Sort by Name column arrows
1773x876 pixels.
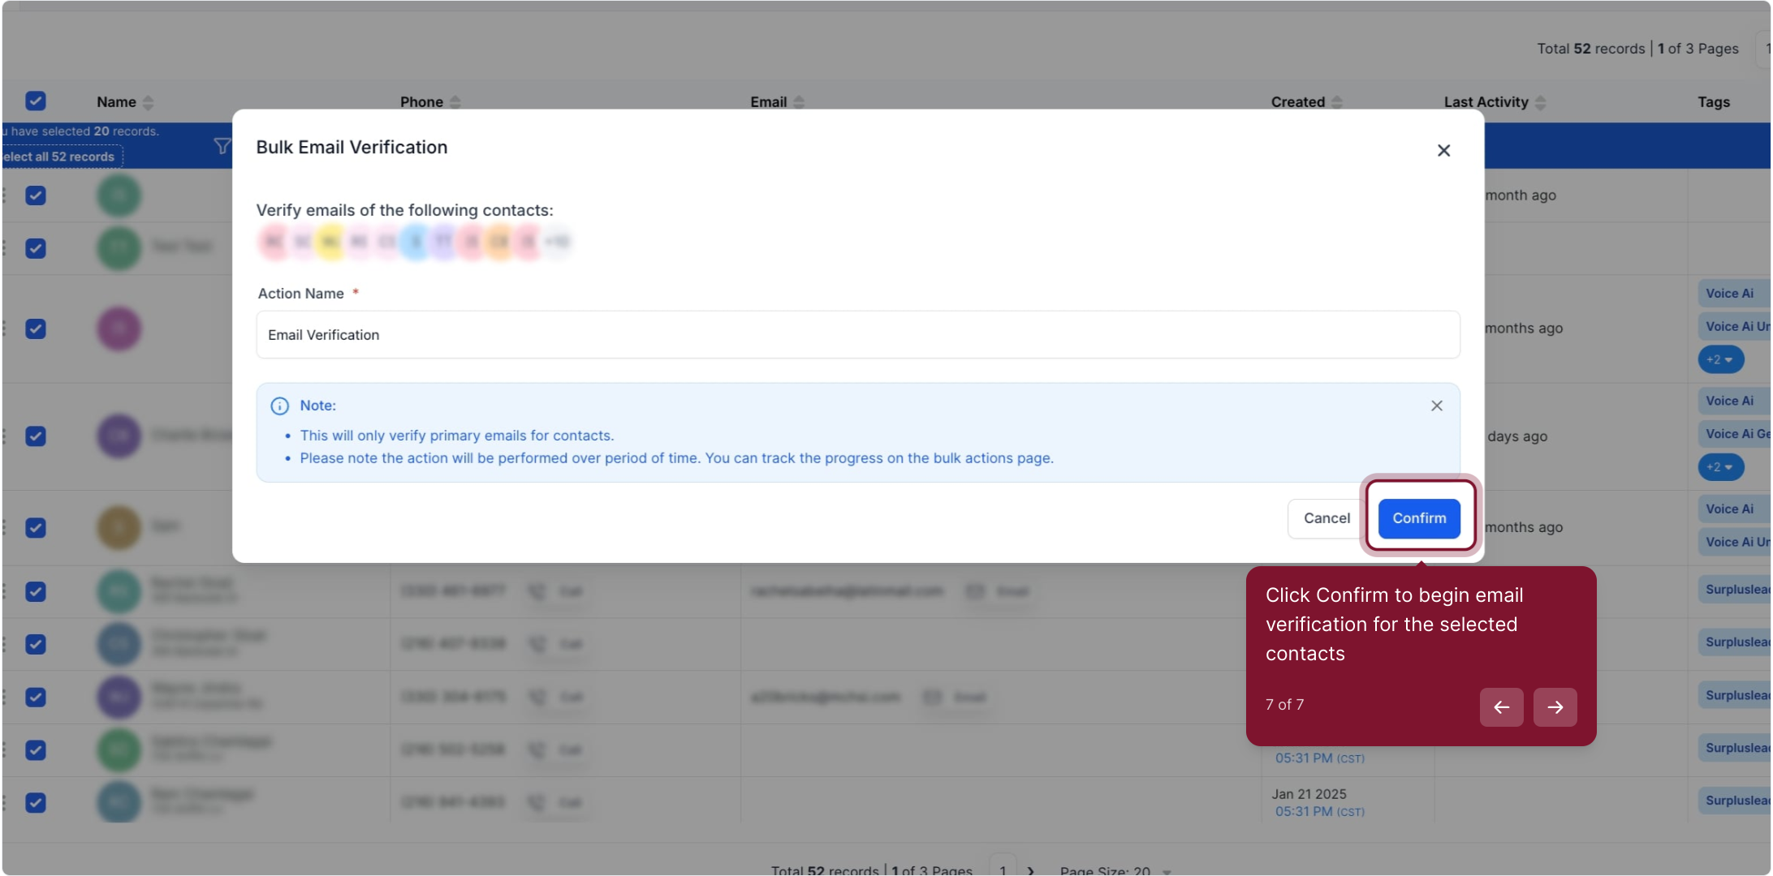(x=148, y=102)
